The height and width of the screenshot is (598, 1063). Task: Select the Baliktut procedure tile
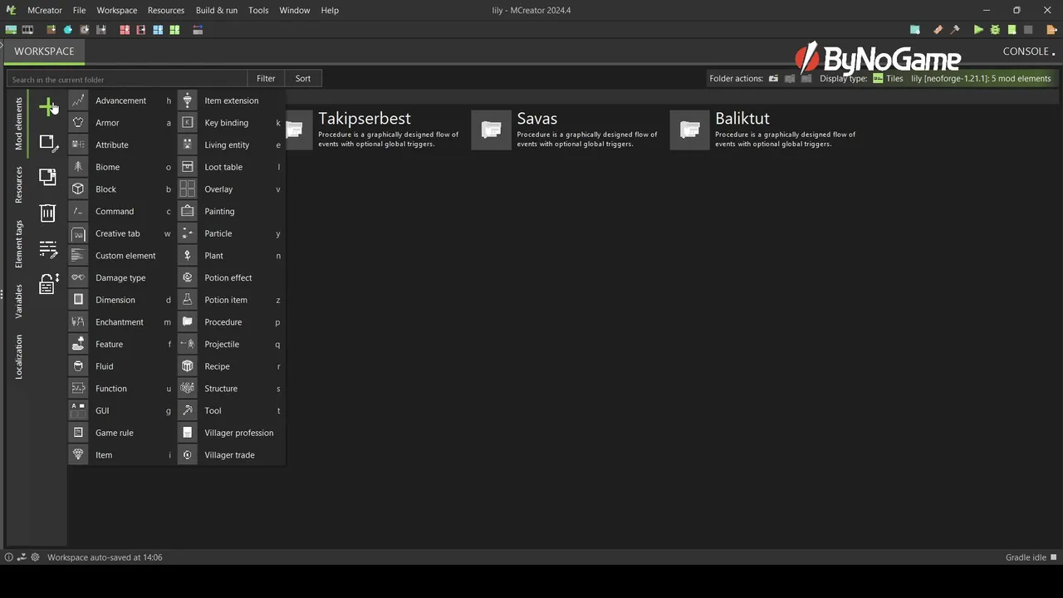pyautogui.click(x=765, y=130)
